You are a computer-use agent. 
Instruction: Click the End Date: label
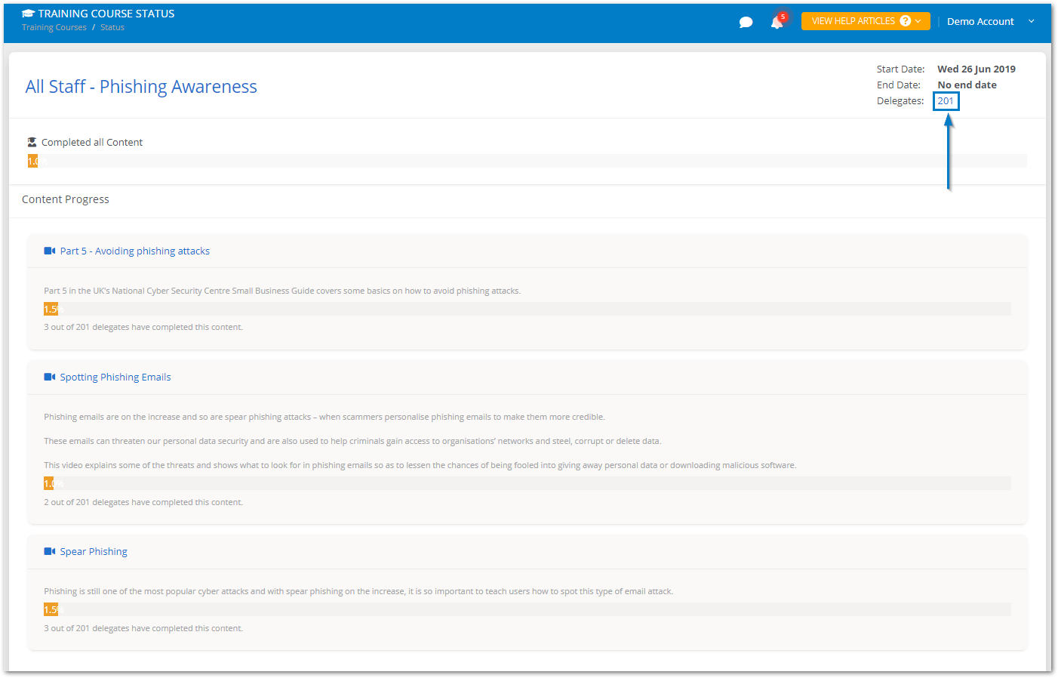(898, 85)
